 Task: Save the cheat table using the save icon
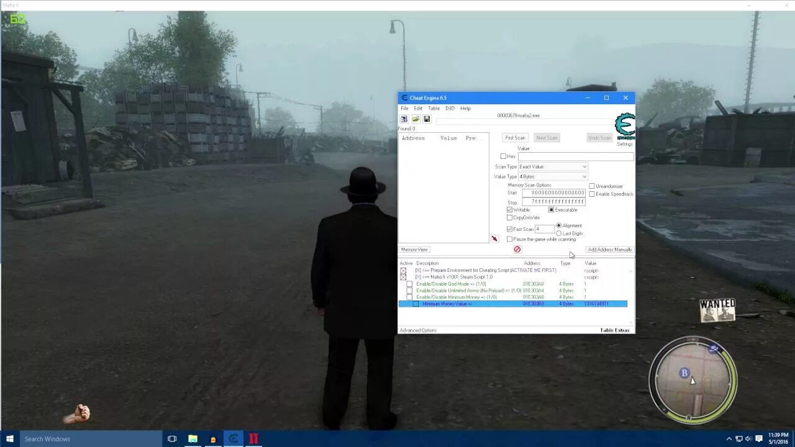(x=427, y=119)
